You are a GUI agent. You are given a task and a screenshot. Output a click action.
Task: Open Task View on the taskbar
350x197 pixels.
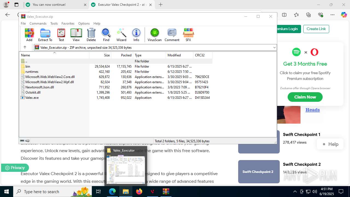click(99, 192)
